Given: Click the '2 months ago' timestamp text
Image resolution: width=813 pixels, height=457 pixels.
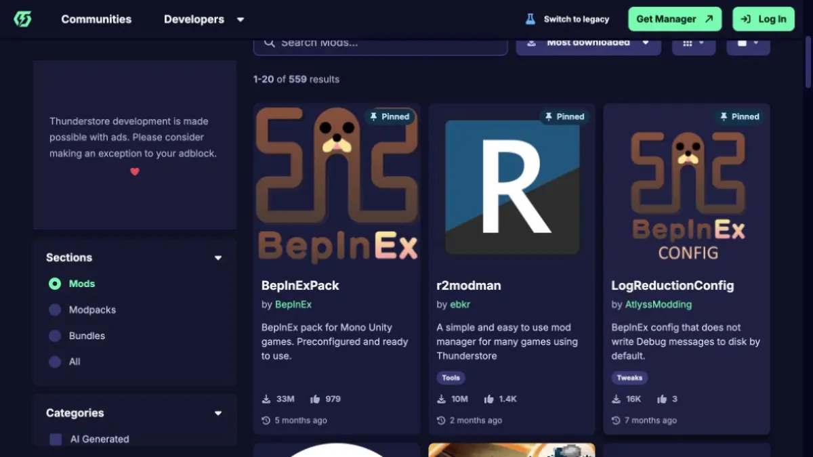Looking at the screenshot, I should (x=476, y=420).
